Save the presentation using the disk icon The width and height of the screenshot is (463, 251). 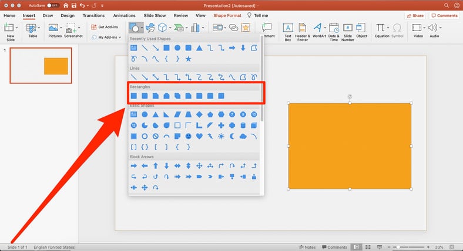click(74, 5)
